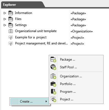
Task: Select the Files tree row label
Action: [x=18, y=19]
